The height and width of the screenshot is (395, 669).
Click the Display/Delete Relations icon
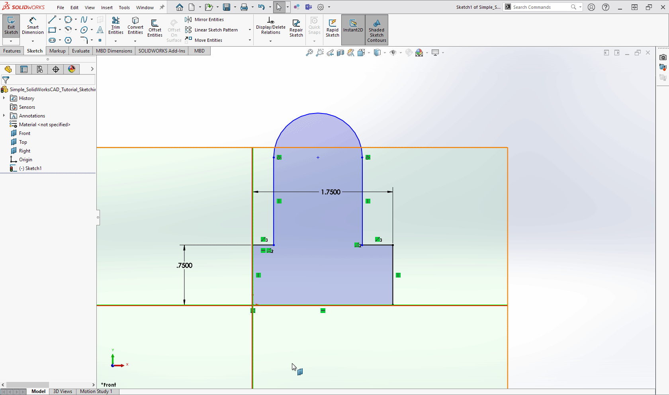[x=271, y=25]
